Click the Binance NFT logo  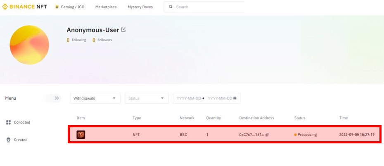click(25, 7)
